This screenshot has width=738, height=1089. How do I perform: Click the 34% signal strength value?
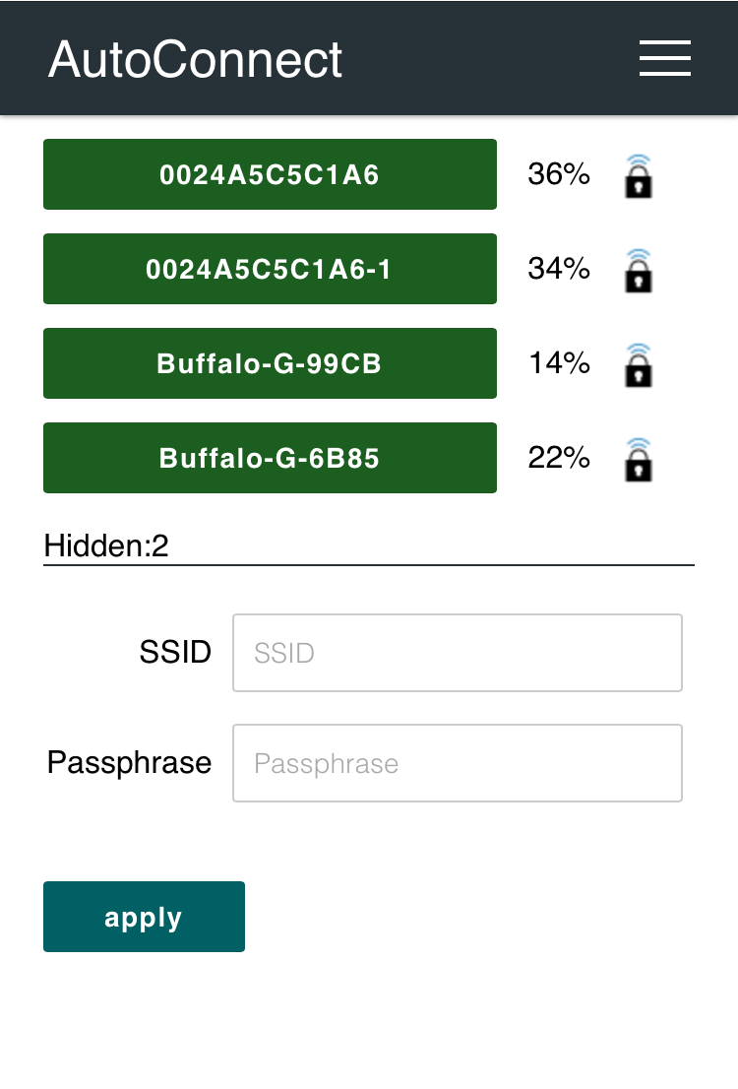[559, 269]
